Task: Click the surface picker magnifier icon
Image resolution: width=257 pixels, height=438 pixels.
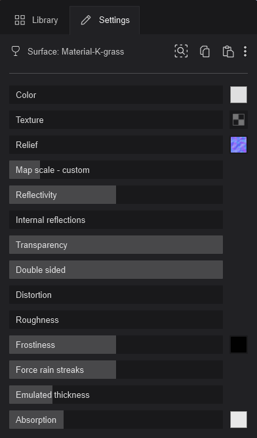Action: click(x=181, y=51)
